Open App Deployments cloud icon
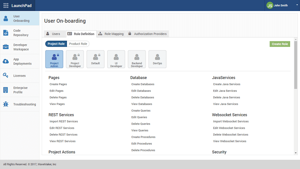This screenshot has height=169, width=300. (6, 61)
